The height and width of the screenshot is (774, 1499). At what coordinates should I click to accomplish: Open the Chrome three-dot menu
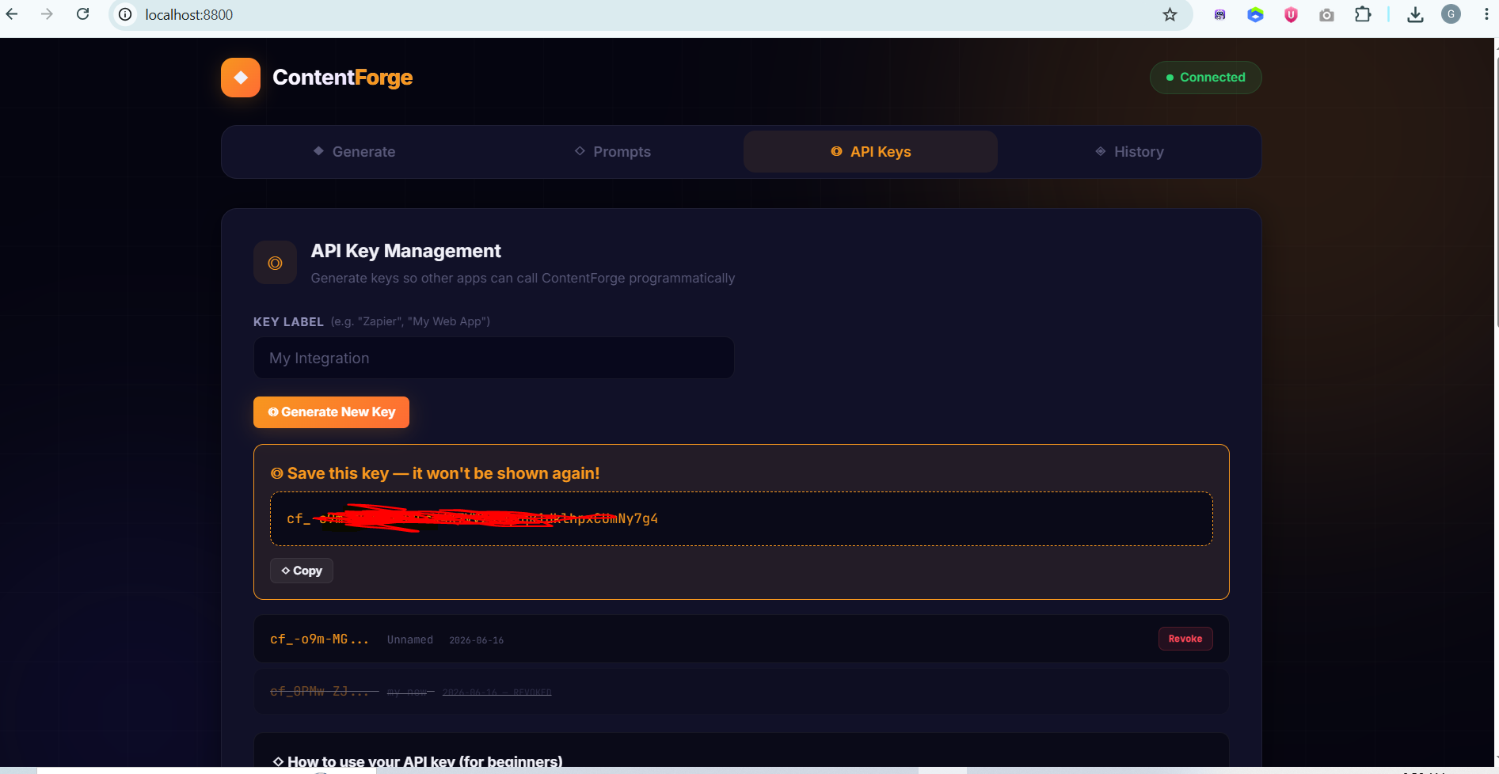tap(1486, 14)
